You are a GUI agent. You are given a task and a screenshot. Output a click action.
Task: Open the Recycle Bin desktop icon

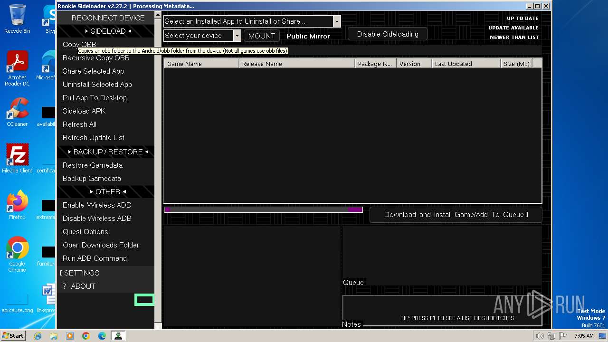coord(17,19)
